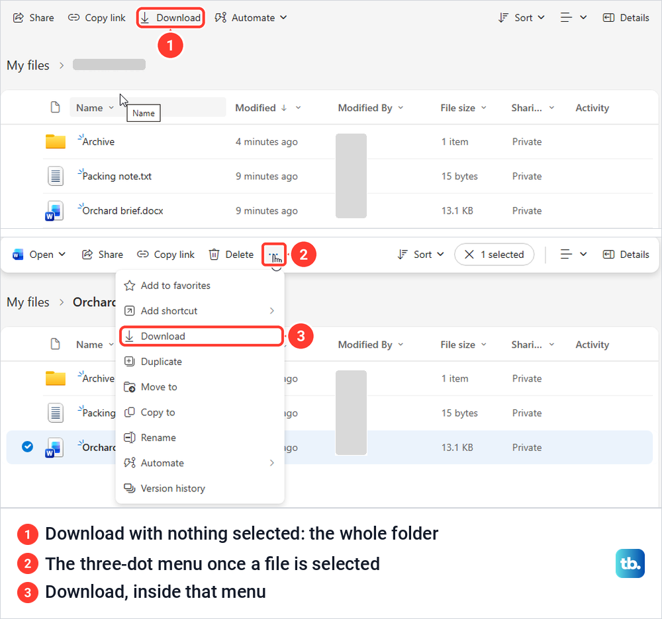This screenshot has width=662, height=619.
Task: Open the Details pane from the upper toolbar
Action: click(626, 18)
